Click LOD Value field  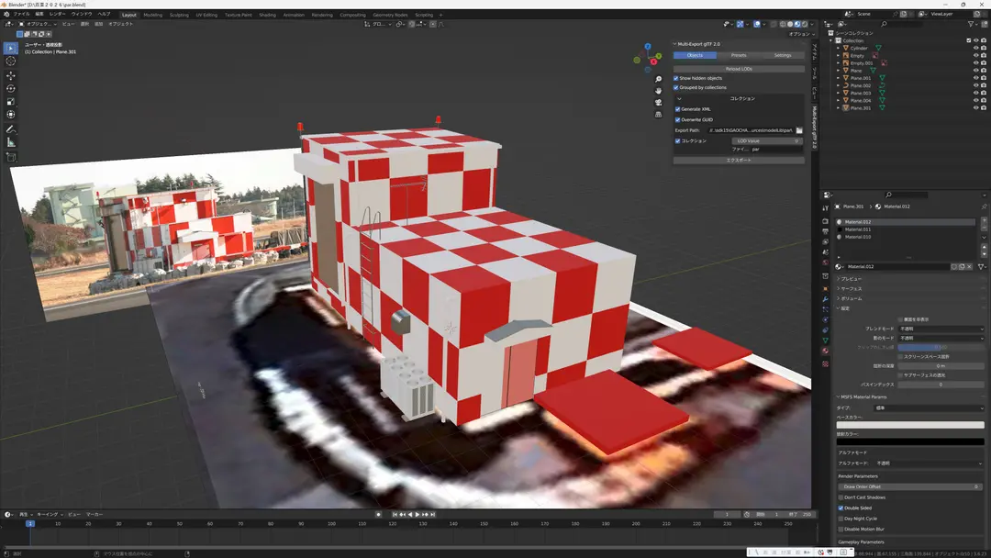coord(767,141)
